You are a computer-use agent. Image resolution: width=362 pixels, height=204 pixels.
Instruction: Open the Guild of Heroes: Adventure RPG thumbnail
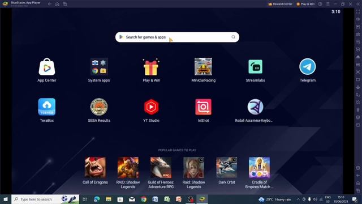[161, 168]
